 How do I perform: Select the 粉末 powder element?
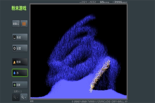pyautogui.click(x=20, y=62)
